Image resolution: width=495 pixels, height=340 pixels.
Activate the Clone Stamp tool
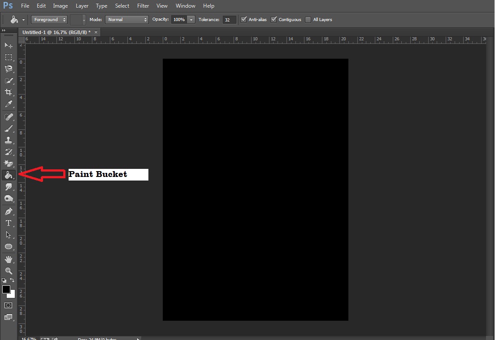click(x=8, y=140)
